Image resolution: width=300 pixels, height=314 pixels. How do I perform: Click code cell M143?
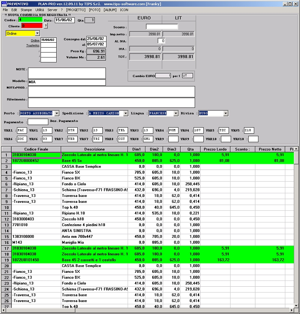click(x=36, y=242)
